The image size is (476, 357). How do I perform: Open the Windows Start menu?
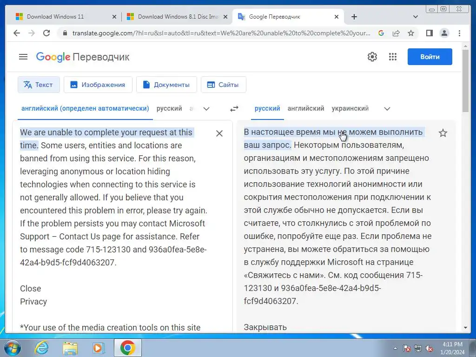point(13,348)
